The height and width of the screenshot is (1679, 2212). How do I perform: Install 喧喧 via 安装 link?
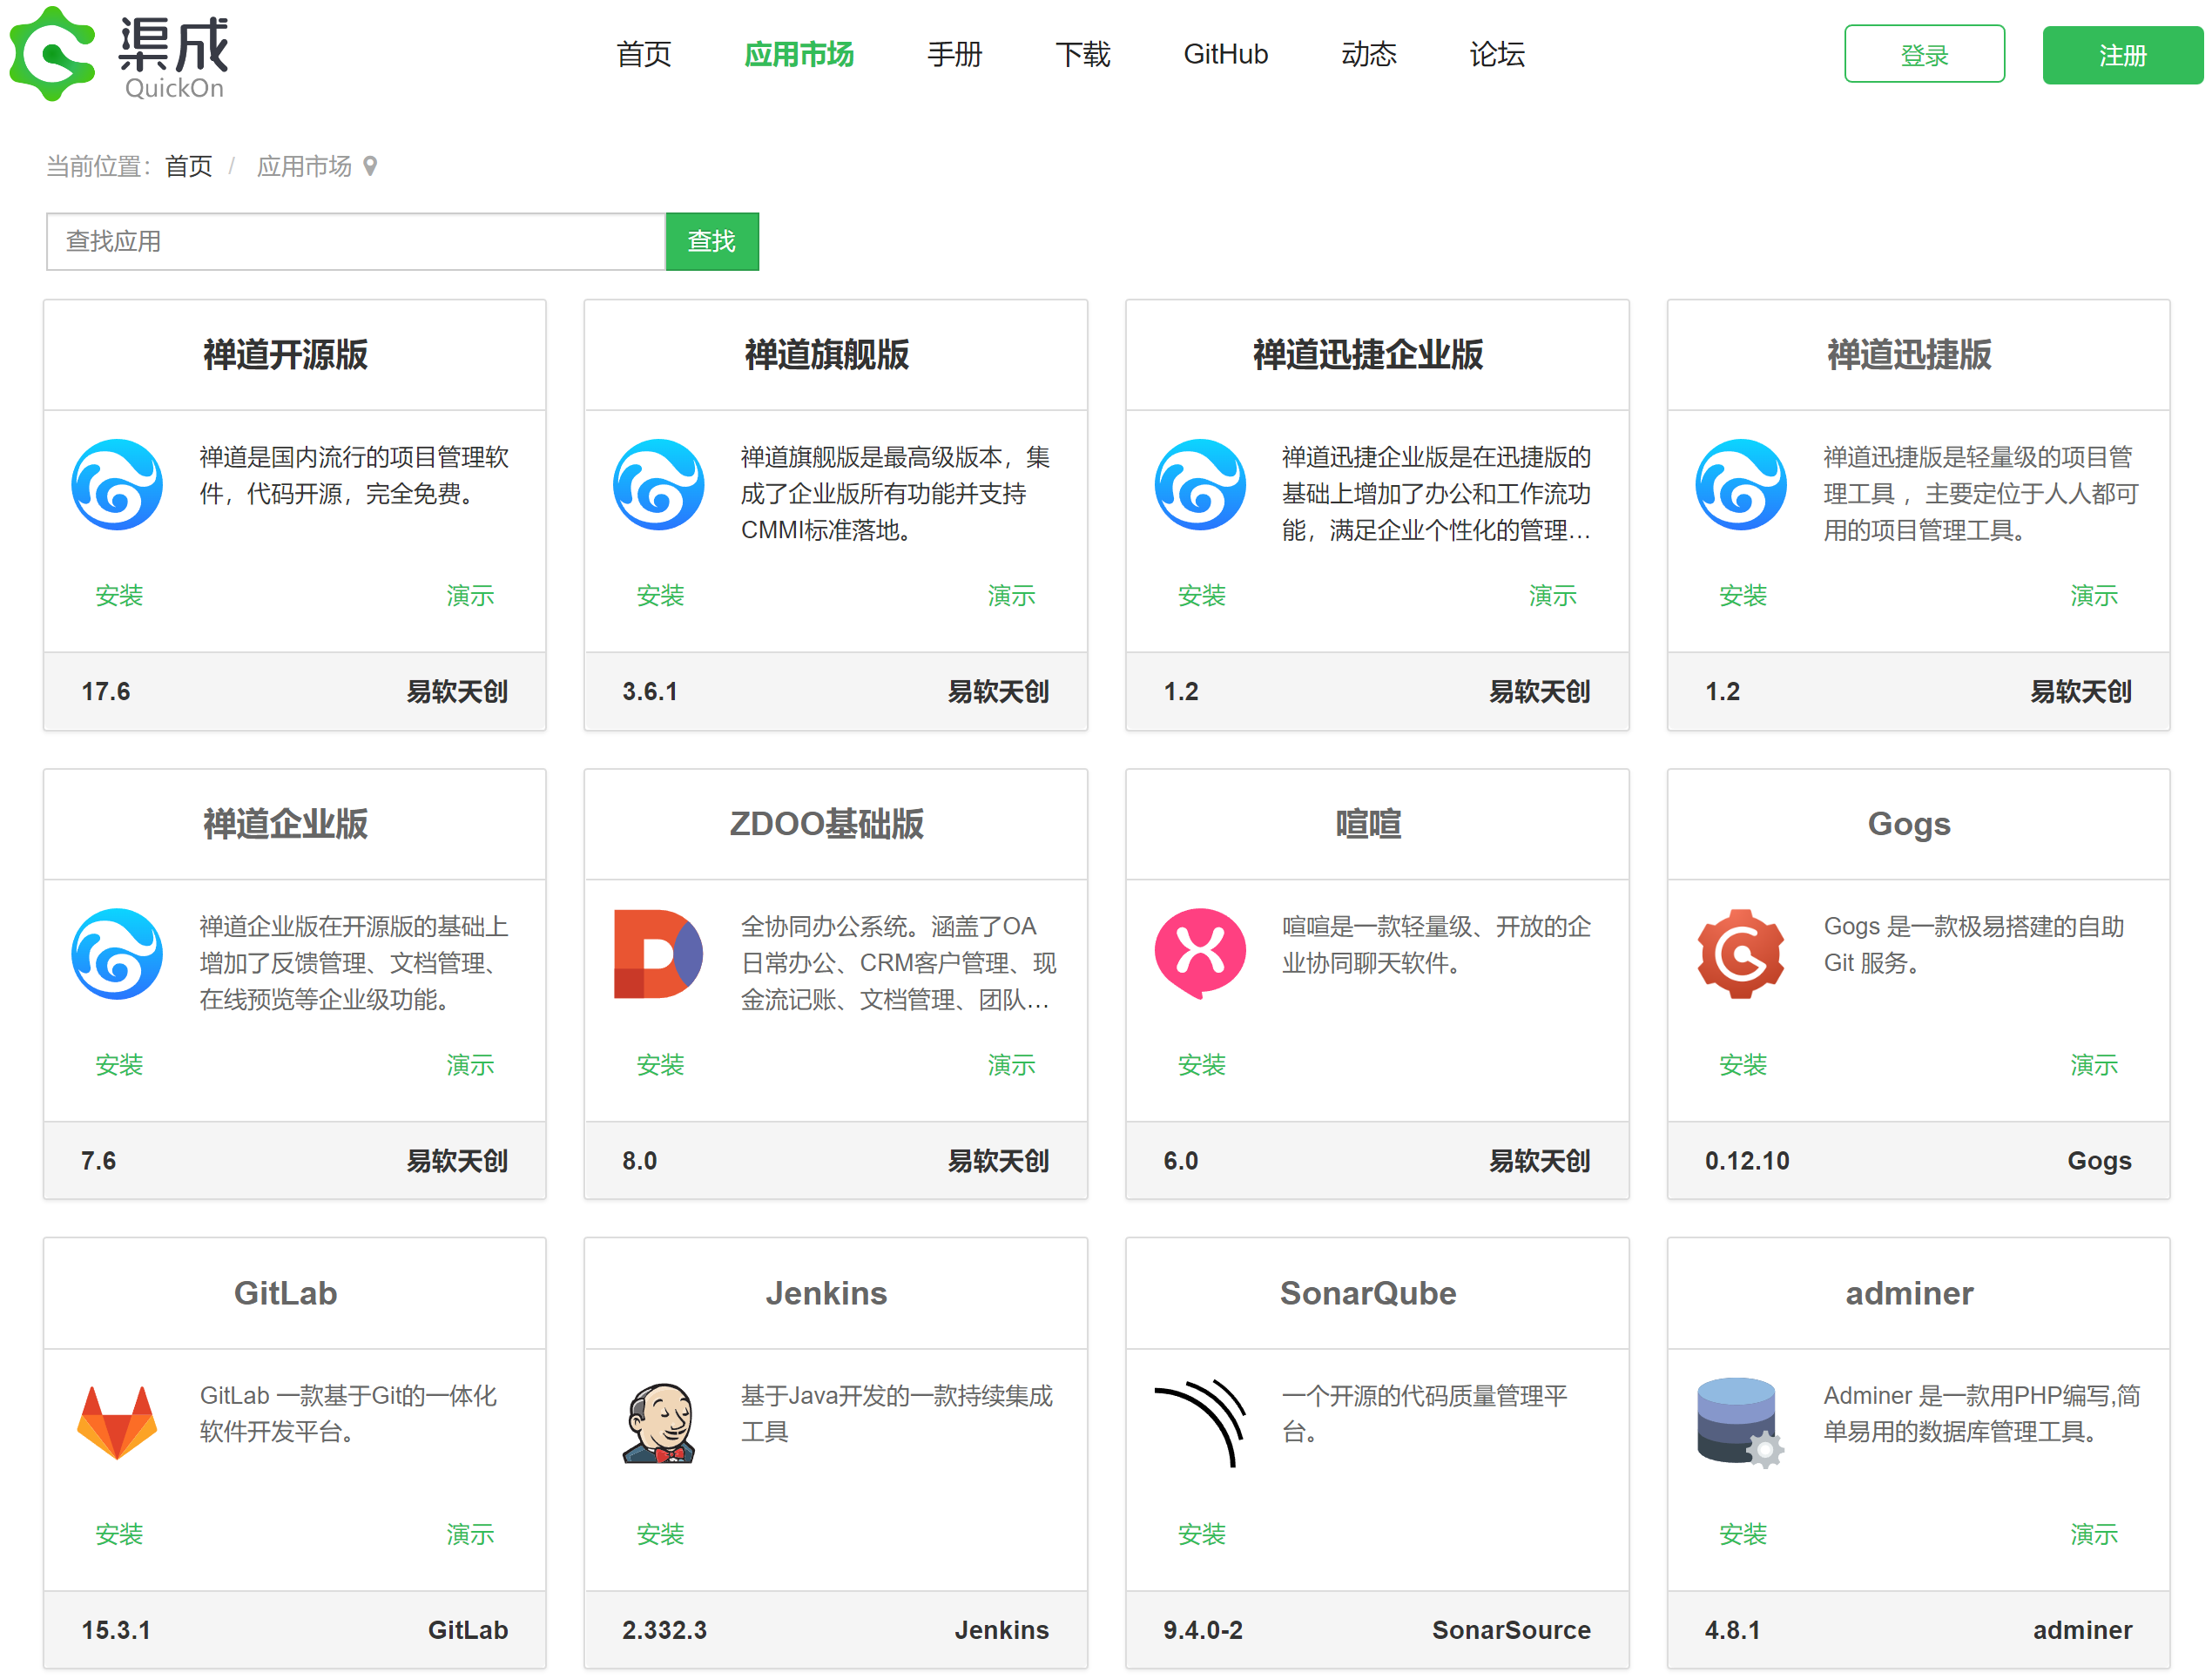(x=1201, y=1064)
